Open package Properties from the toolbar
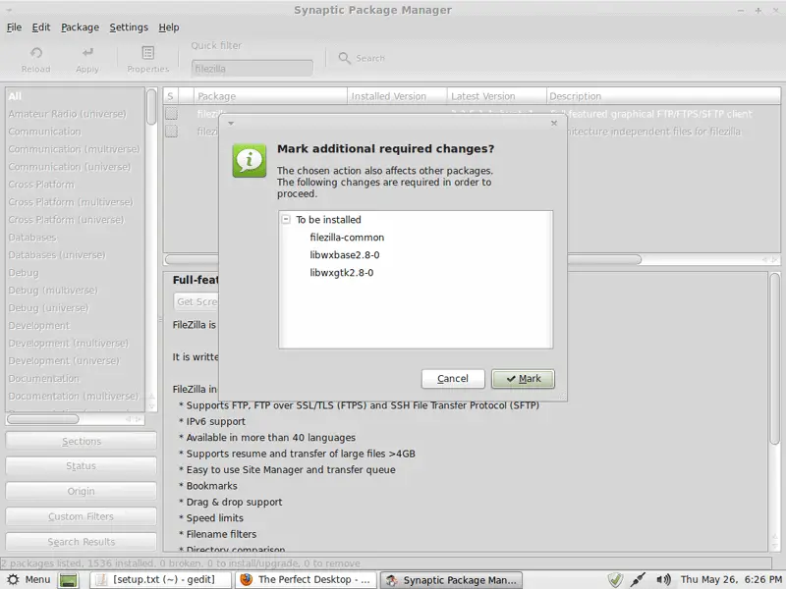The width and height of the screenshot is (786, 589). click(148, 59)
